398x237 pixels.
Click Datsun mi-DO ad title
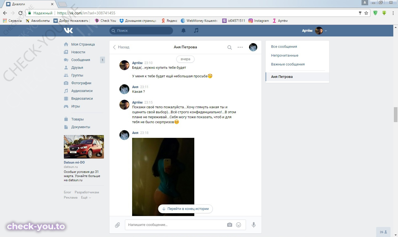pyautogui.click(x=74, y=162)
